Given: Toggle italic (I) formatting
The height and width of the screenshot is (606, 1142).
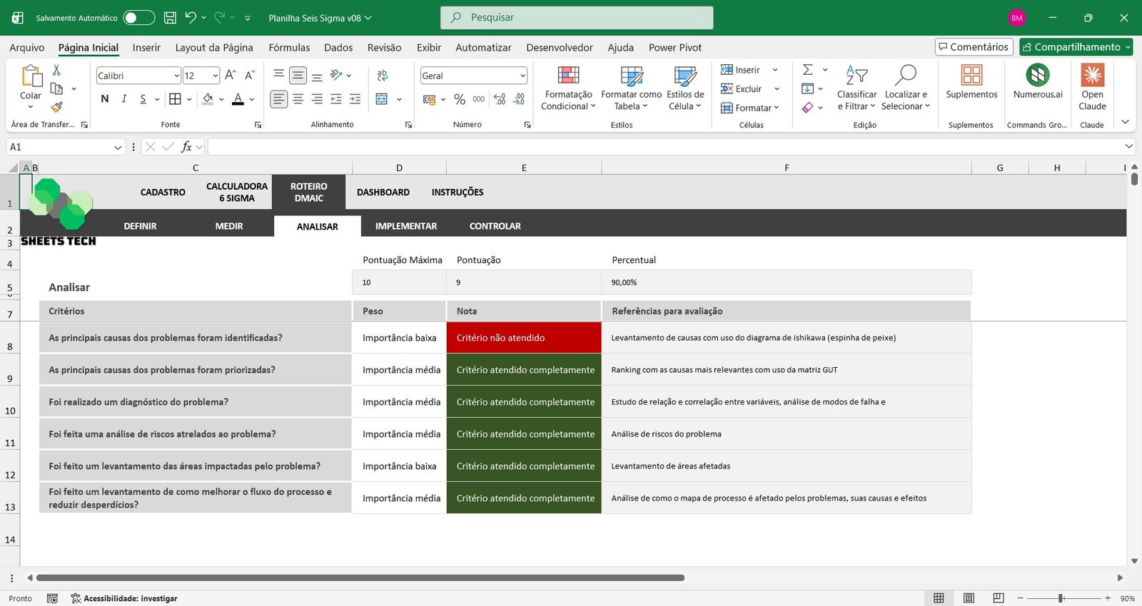Looking at the screenshot, I should tap(124, 99).
